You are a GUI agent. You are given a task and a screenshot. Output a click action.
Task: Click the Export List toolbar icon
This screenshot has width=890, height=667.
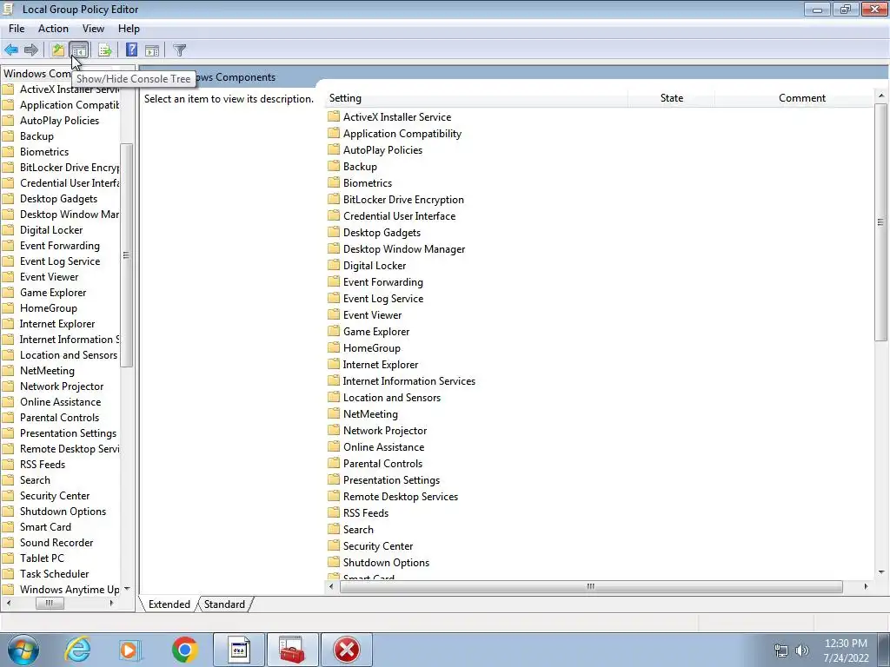[x=105, y=50]
